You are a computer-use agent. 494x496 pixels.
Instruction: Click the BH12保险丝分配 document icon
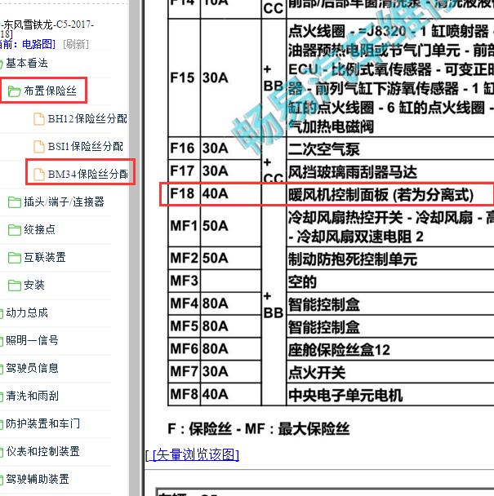coord(39,119)
